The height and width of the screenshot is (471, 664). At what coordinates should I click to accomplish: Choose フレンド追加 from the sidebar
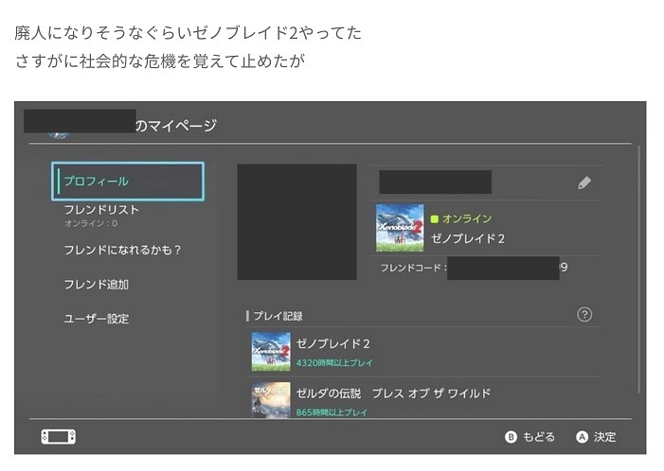pyautogui.click(x=96, y=285)
